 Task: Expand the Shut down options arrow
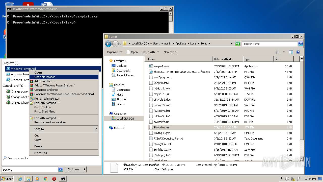(85, 169)
